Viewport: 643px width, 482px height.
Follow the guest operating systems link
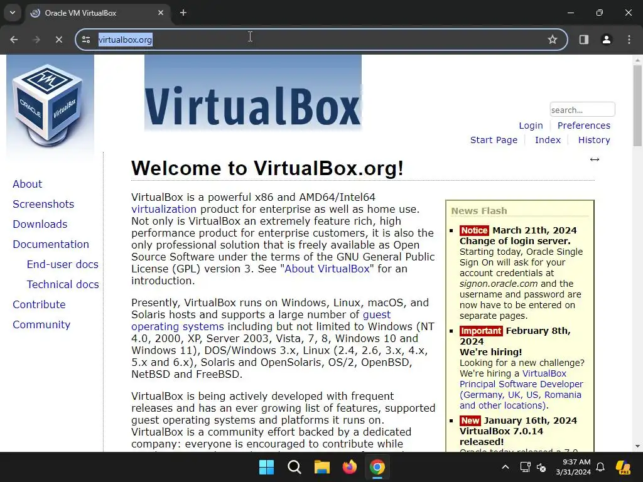(178, 326)
